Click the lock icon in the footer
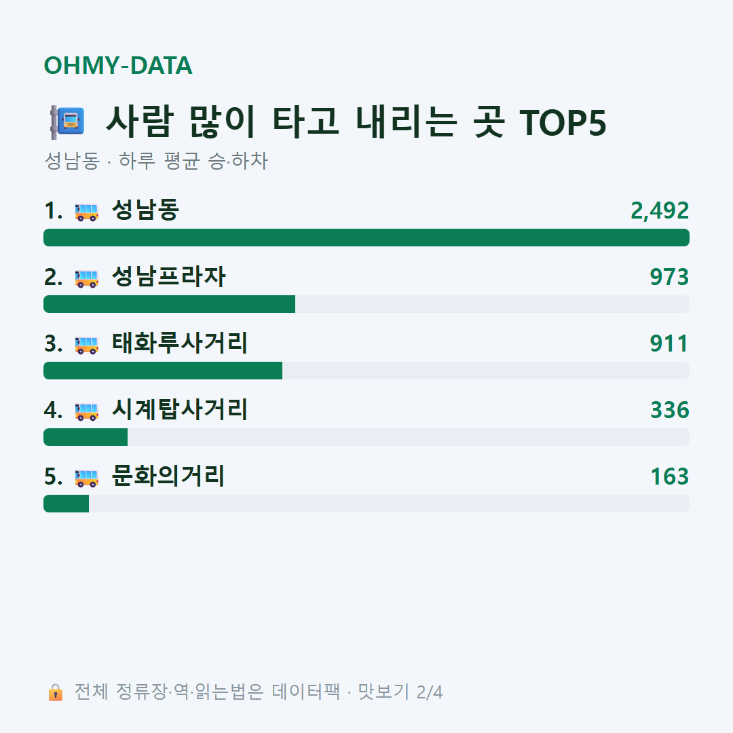The image size is (733, 733). (x=55, y=692)
